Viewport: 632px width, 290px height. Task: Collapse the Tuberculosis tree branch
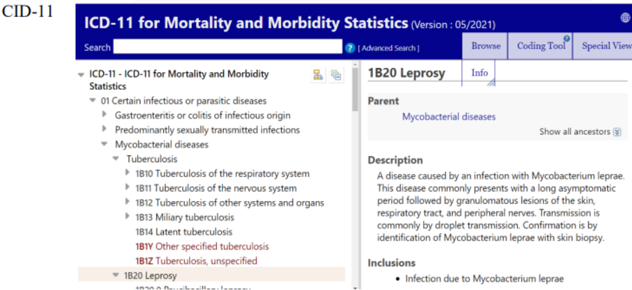click(x=116, y=159)
